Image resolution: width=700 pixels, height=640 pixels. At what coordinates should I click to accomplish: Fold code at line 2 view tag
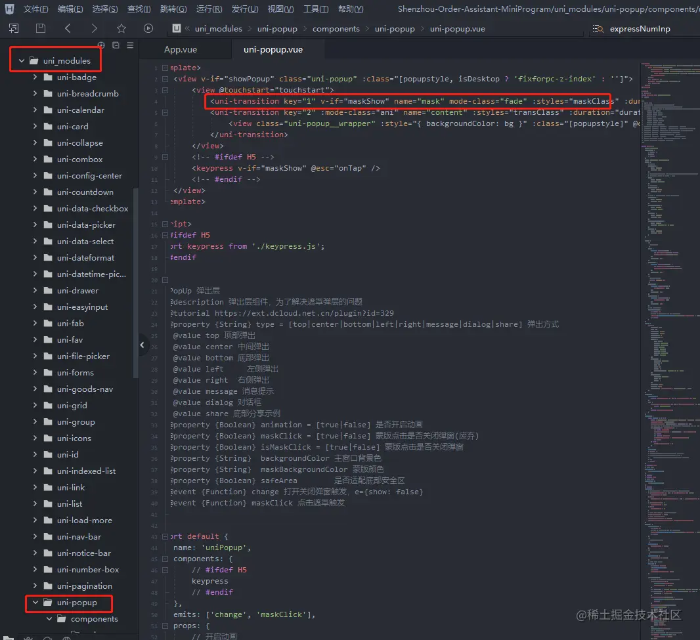(165, 79)
